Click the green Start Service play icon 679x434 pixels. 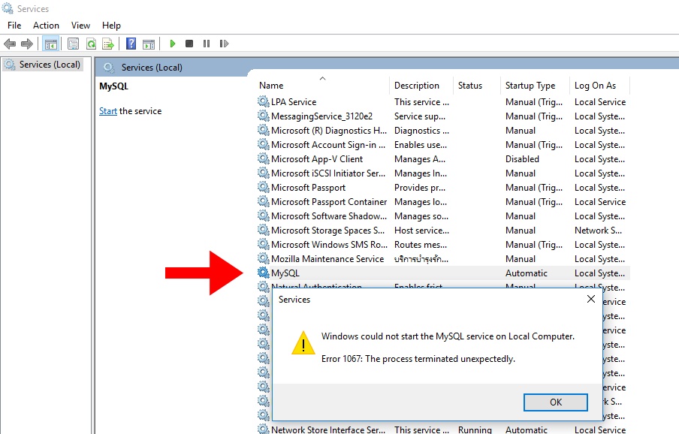(x=172, y=44)
